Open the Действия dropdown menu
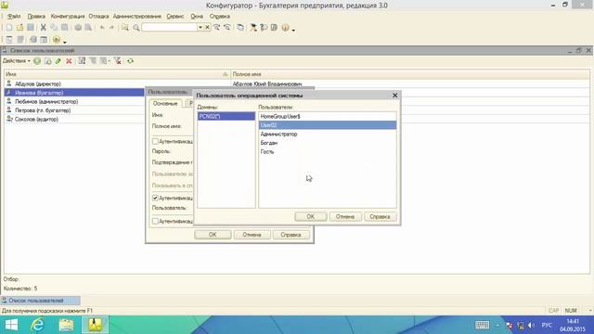 click(x=17, y=61)
